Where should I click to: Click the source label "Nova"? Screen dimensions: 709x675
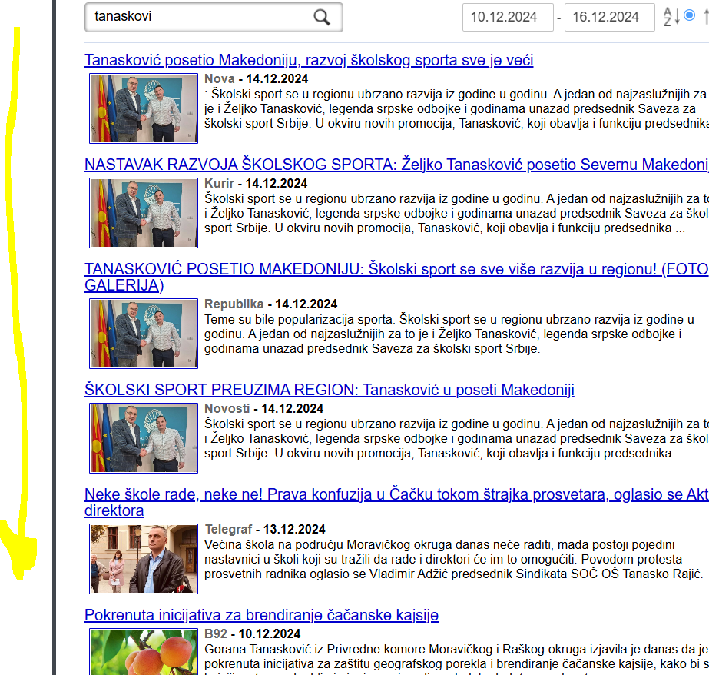coord(219,78)
